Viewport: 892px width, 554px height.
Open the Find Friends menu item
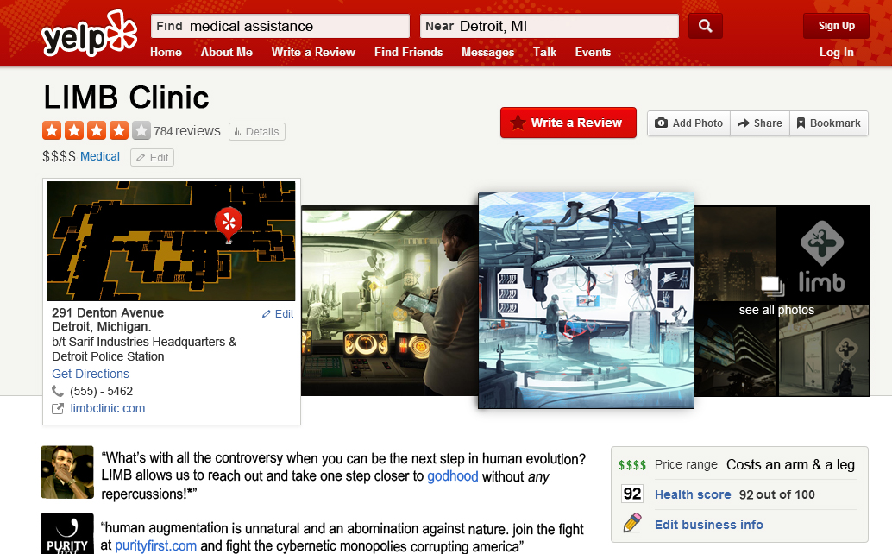click(x=408, y=53)
